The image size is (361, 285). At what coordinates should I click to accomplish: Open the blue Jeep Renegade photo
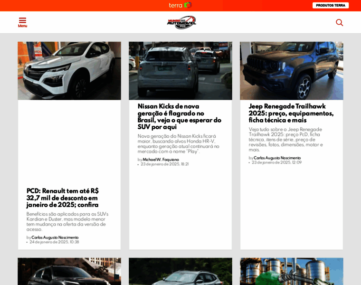click(x=292, y=71)
